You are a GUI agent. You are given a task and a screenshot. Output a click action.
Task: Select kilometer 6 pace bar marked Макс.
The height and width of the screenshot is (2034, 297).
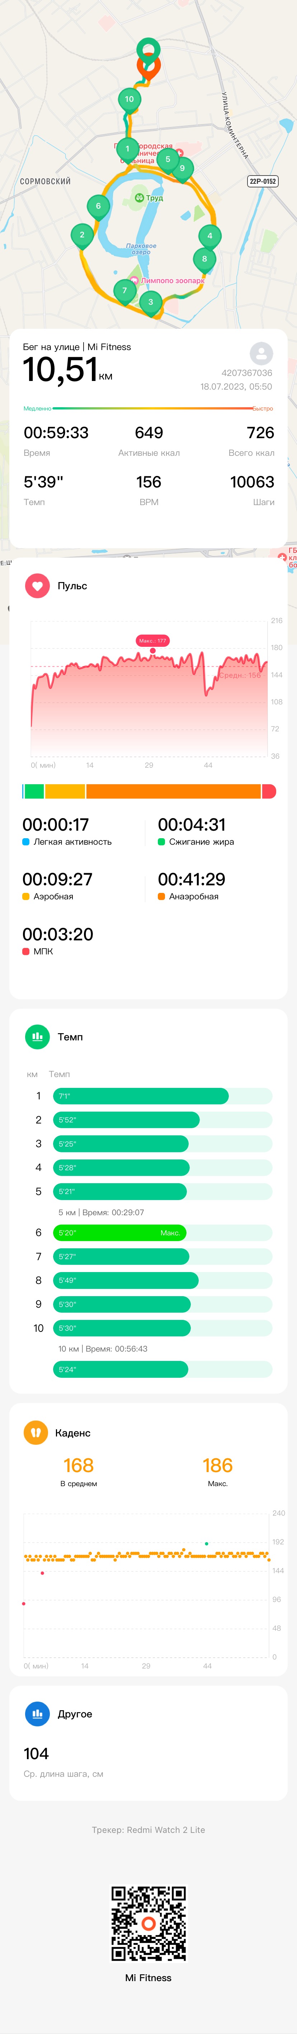(120, 1232)
